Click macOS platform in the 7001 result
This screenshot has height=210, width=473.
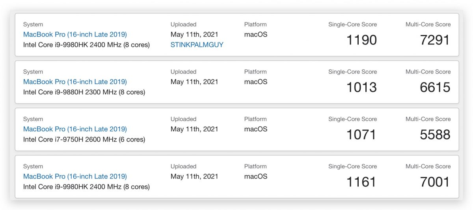click(x=255, y=177)
